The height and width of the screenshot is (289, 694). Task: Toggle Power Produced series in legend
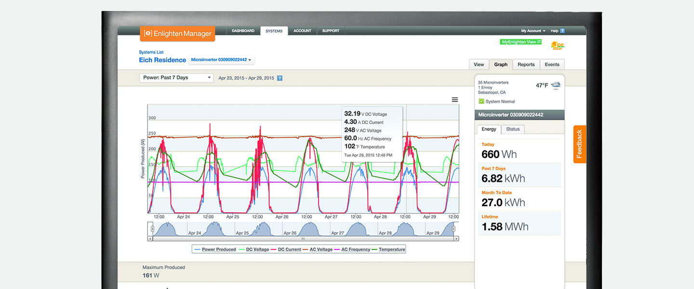pos(215,250)
